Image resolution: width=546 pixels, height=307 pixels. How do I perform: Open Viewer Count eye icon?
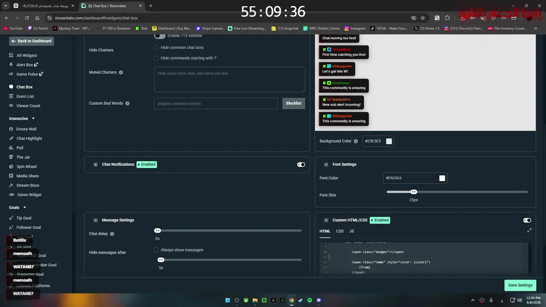click(12, 106)
